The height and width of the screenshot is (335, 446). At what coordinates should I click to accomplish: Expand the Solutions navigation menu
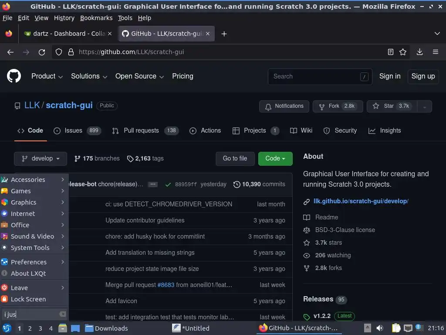[x=89, y=76]
